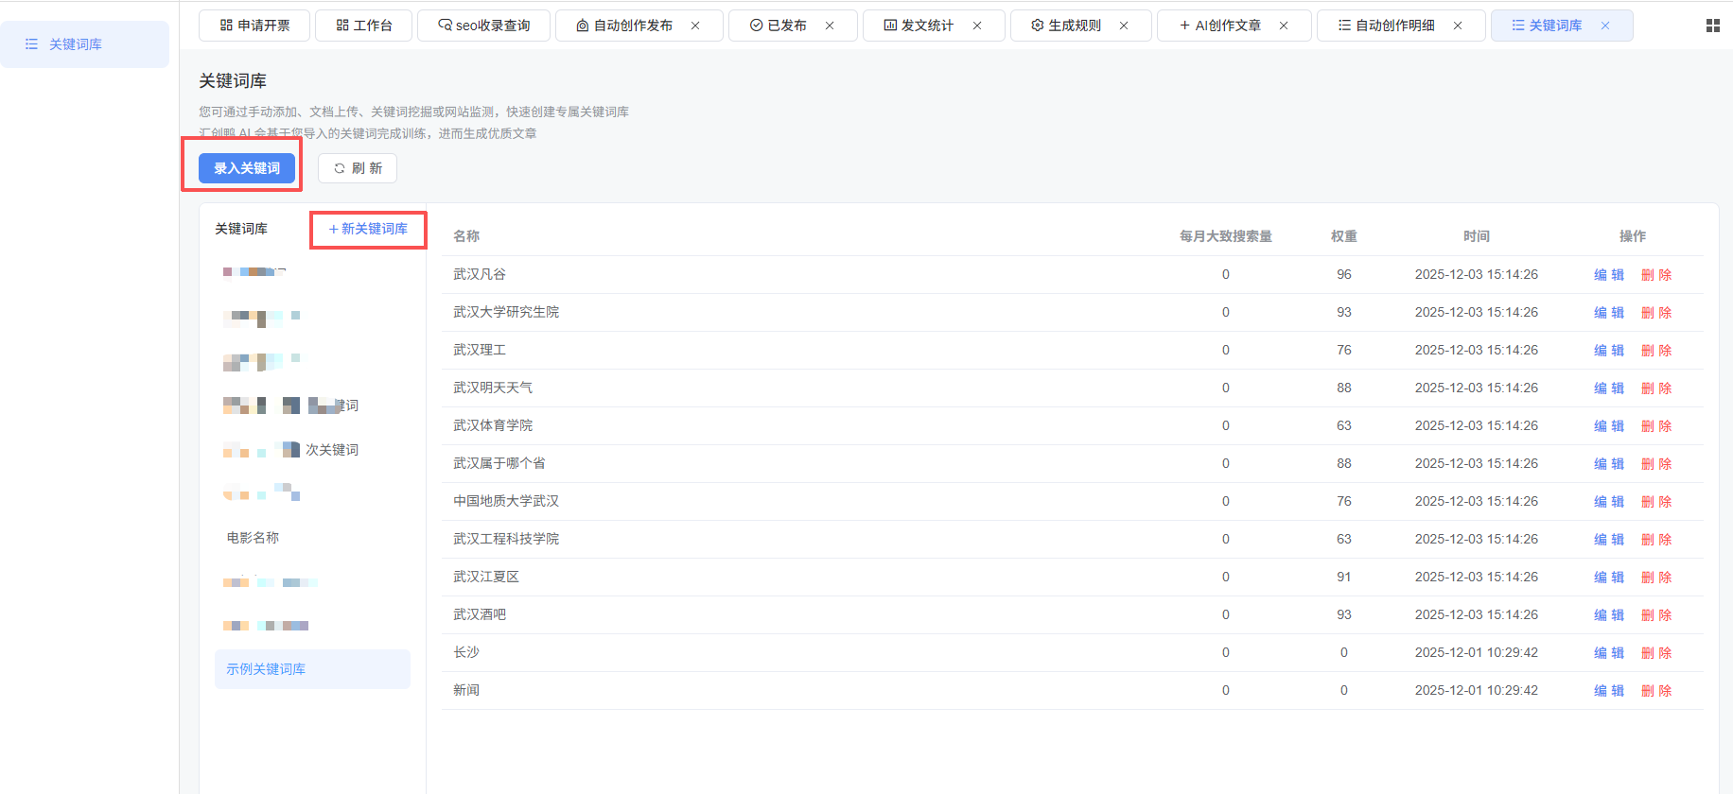Close the 关键词库 tab

coord(1605,26)
